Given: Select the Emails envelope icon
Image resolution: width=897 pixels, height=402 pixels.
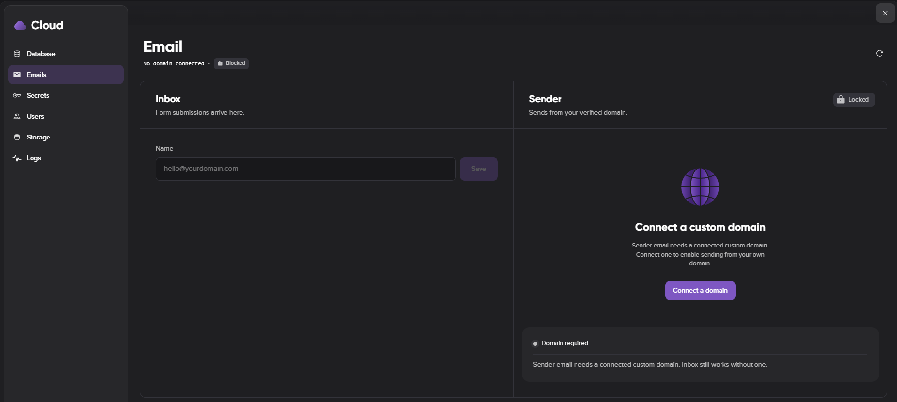Looking at the screenshot, I should (17, 75).
